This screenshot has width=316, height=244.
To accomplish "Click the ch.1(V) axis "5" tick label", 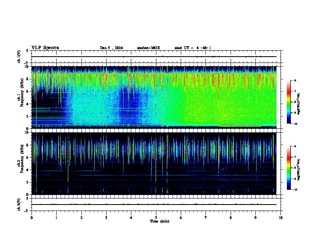I will pos(28,51).
